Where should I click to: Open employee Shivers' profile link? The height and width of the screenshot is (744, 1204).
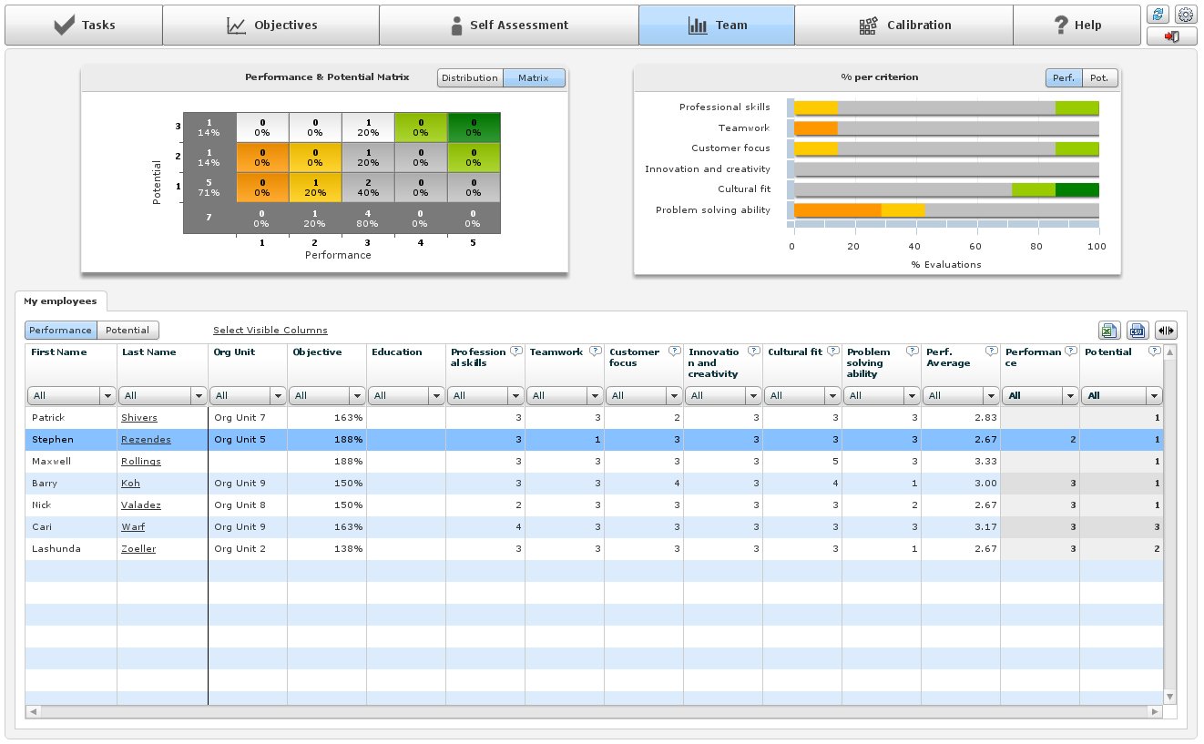click(x=139, y=418)
